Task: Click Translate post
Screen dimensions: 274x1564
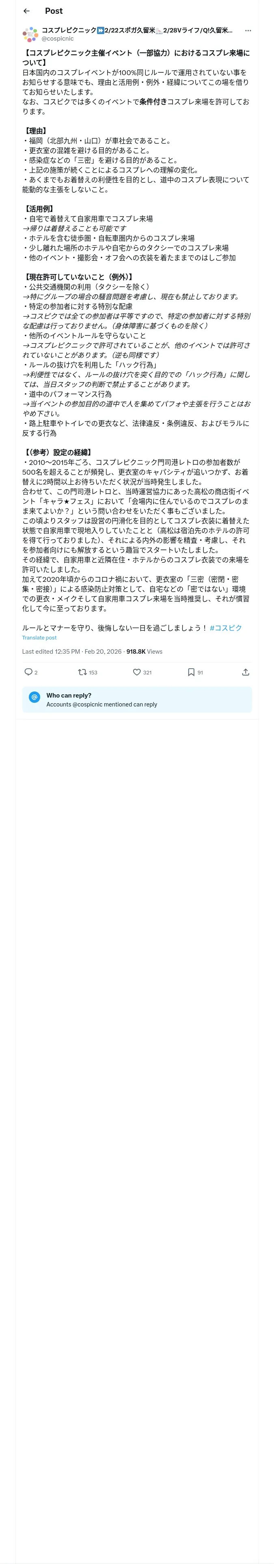Action: click(x=39, y=637)
